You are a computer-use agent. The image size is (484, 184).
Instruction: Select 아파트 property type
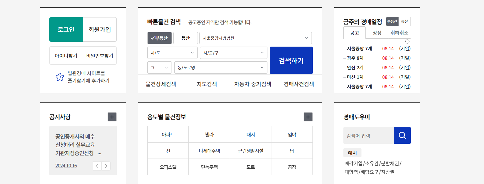pos(168,134)
